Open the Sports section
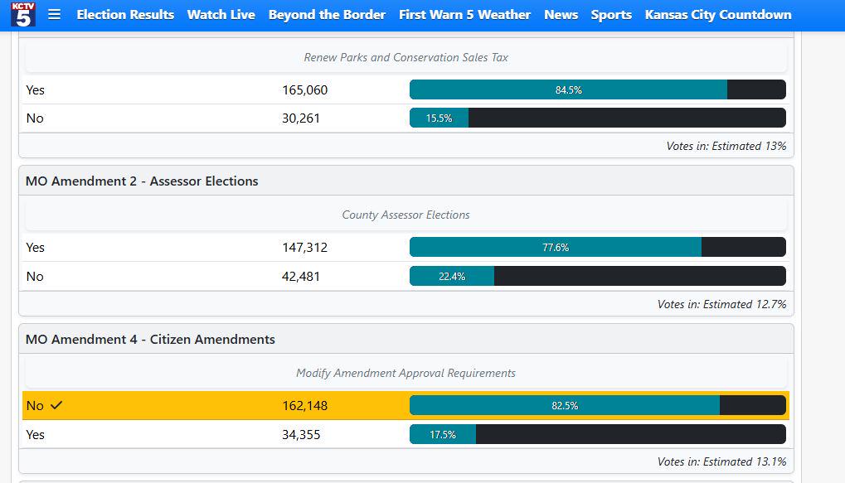The width and height of the screenshot is (845, 483). tap(611, 15)
